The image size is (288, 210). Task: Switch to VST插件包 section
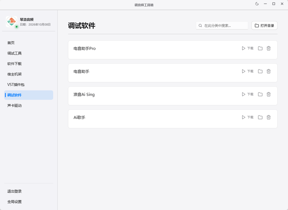point(29,85)
